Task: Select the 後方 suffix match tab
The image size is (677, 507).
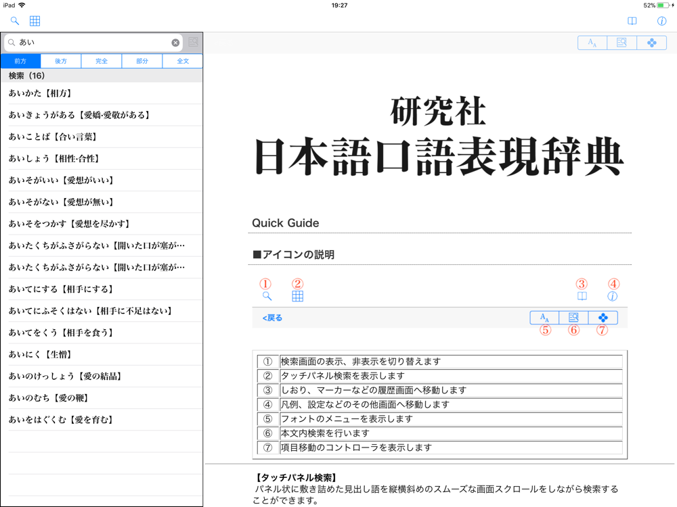Action: tap(61, 62)
